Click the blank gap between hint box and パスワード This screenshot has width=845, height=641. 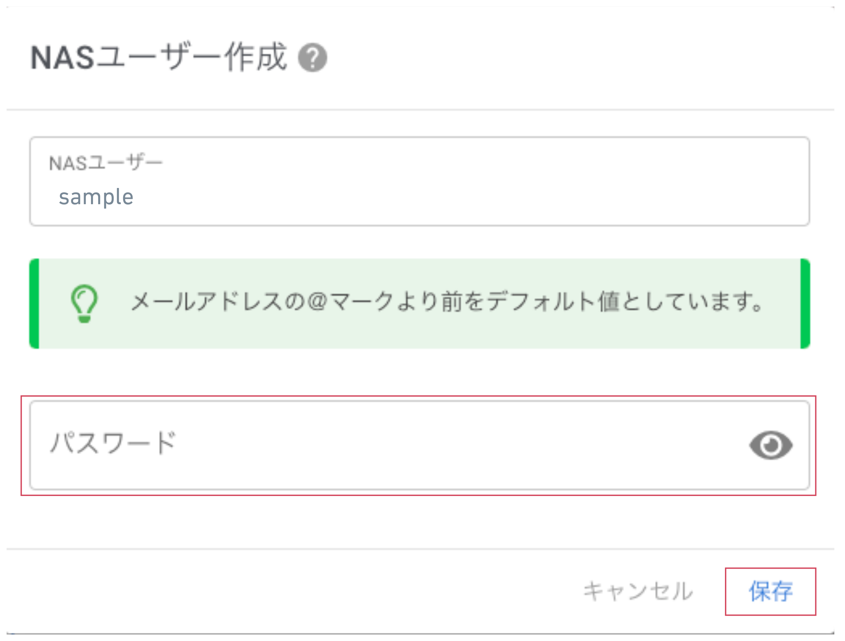pos(419,372)
